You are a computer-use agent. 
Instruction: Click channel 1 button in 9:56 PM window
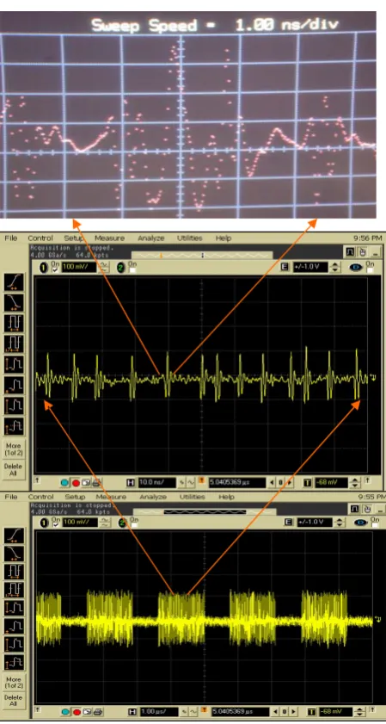coord(44,268)
